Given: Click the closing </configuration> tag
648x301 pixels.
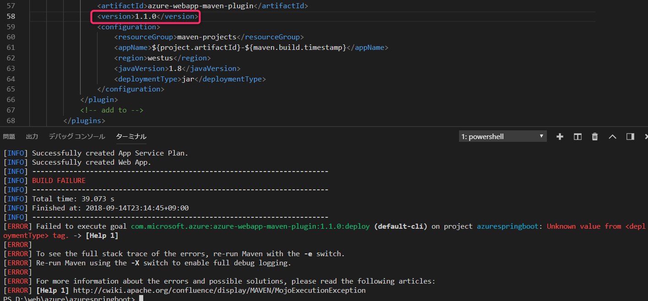Looking at the screenshot, I should pyautogui.click(x=131, y=90).
